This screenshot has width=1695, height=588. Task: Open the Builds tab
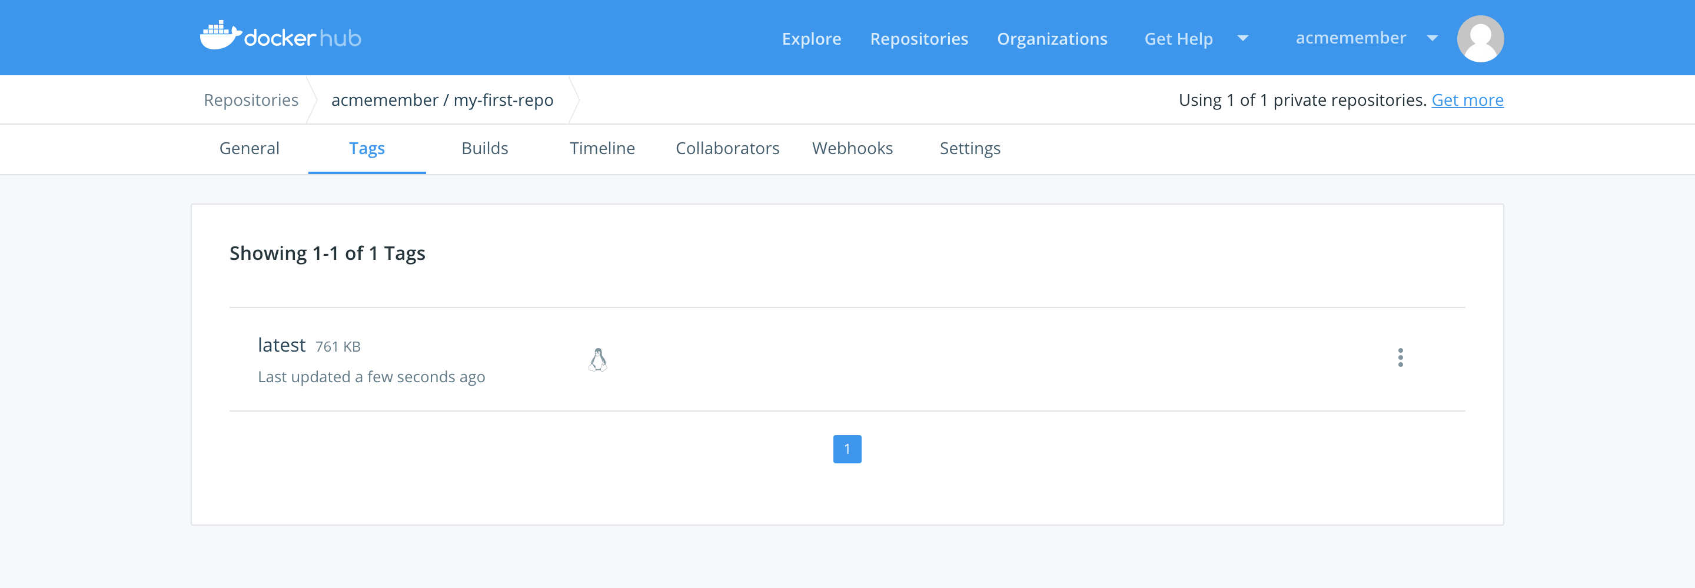(484, 149)
